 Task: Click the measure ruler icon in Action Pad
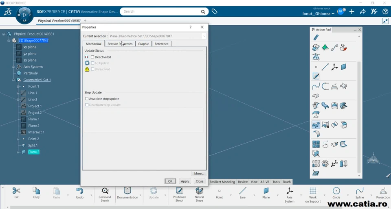coord(316,37)
